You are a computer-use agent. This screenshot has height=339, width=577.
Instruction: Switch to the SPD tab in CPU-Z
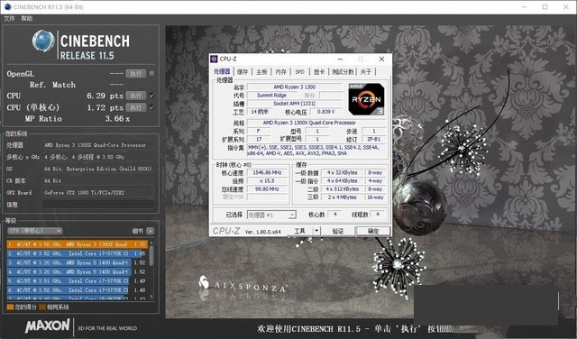coord(300,72)
